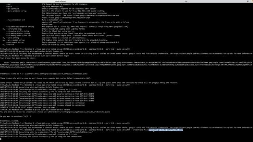This screenshot has height=142, width=253.
Task: Click the 'gcloud auth application-default login' command
Action: coord(52,56)
